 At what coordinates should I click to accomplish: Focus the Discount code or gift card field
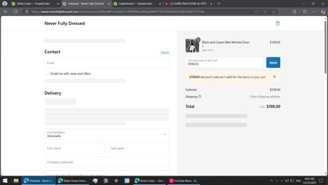(224, 63)
